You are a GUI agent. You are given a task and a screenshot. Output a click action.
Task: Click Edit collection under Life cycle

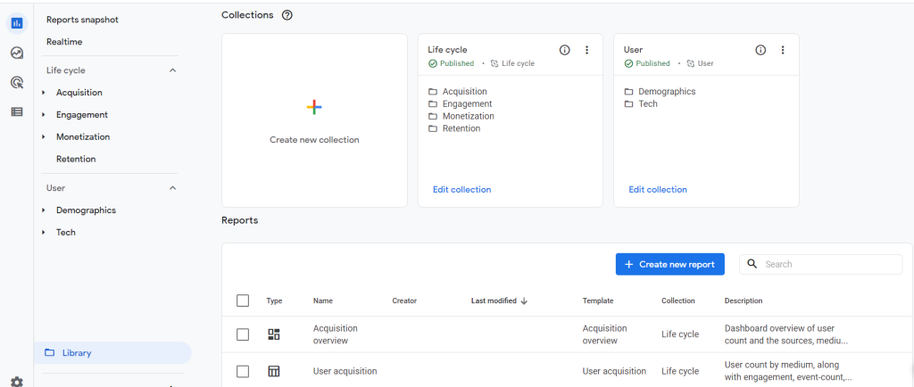pos(461,189)
